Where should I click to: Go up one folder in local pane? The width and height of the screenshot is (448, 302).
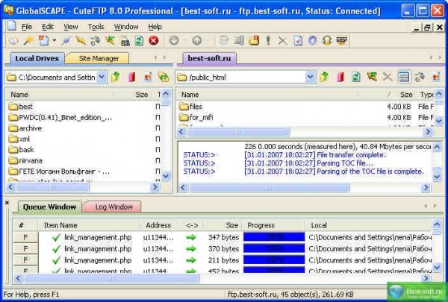(116, 77)
